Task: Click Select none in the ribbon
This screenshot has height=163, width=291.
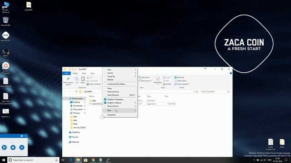Action: point(180,81)
